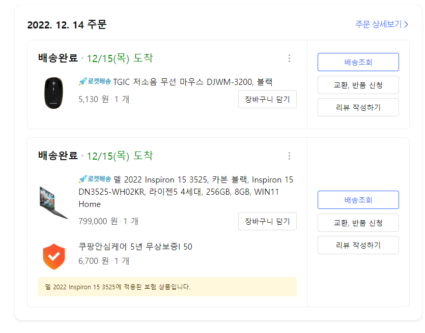Click 리뷰 작성하기 for the Dell laptop
The width and height of the screenshot is (425, 333).
pyautogui.click(x=358, y=245)
